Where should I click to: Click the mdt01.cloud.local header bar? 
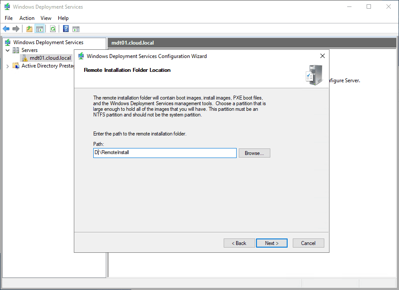pos(252,43)
